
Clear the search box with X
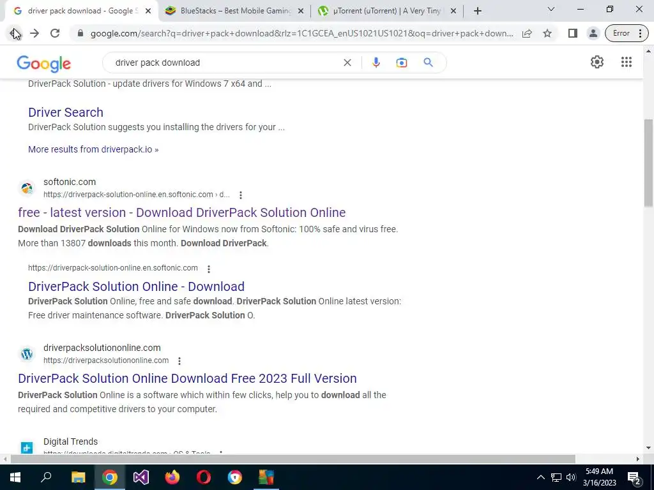click(x=347, y=63)
